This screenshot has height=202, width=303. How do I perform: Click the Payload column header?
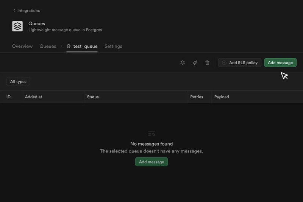(222, 97)
